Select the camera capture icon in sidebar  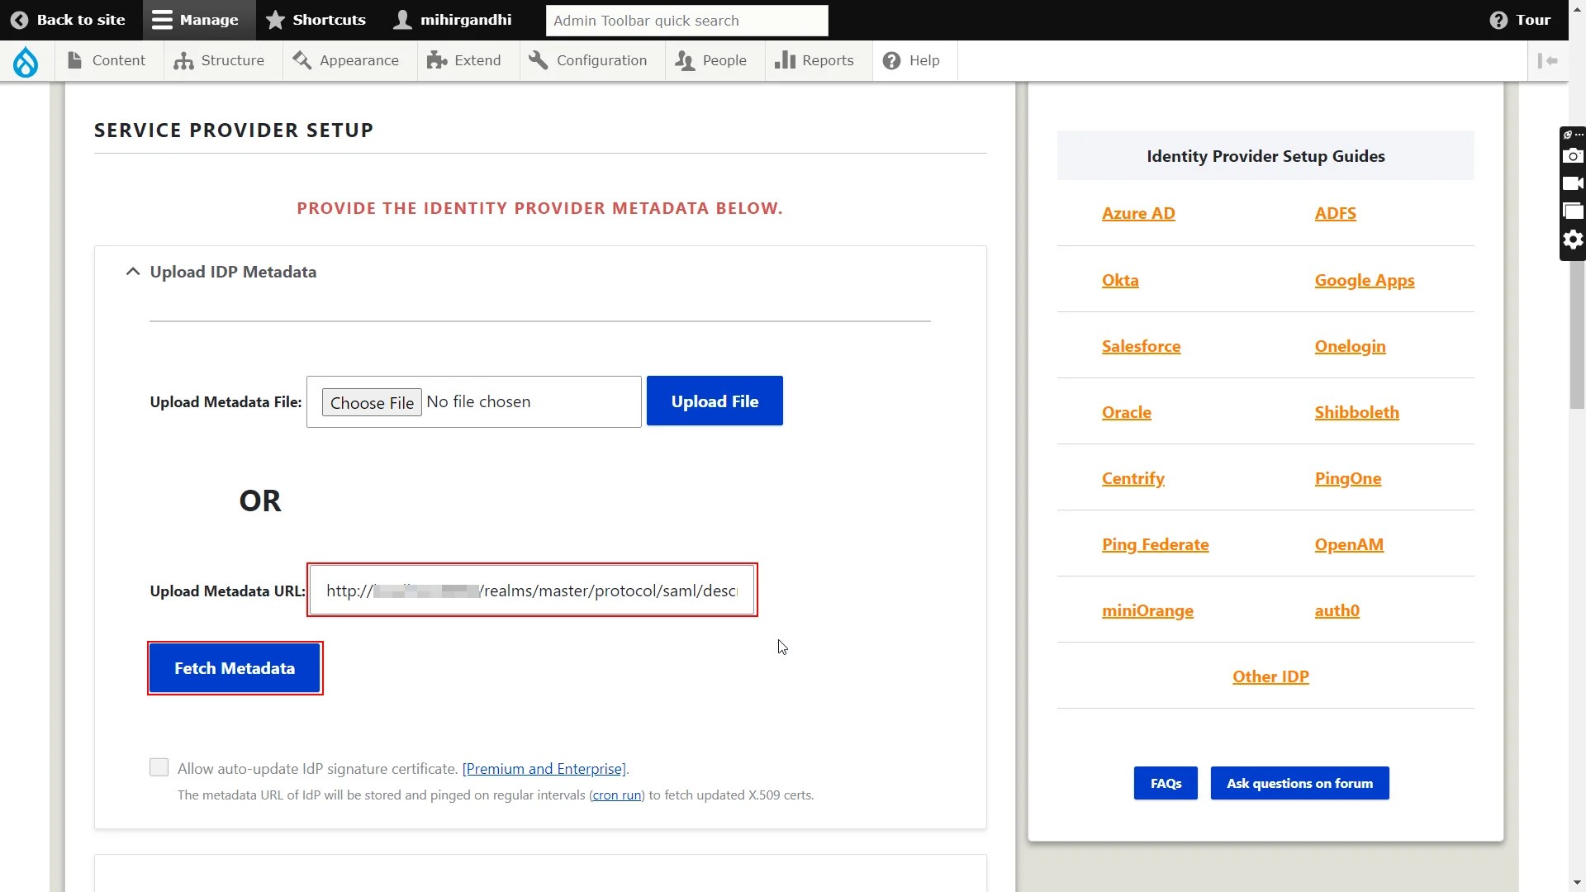pos(1574,156)
